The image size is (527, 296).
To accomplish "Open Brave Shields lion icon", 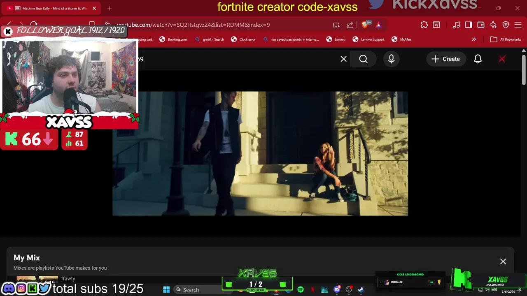I will coord(365,25).
